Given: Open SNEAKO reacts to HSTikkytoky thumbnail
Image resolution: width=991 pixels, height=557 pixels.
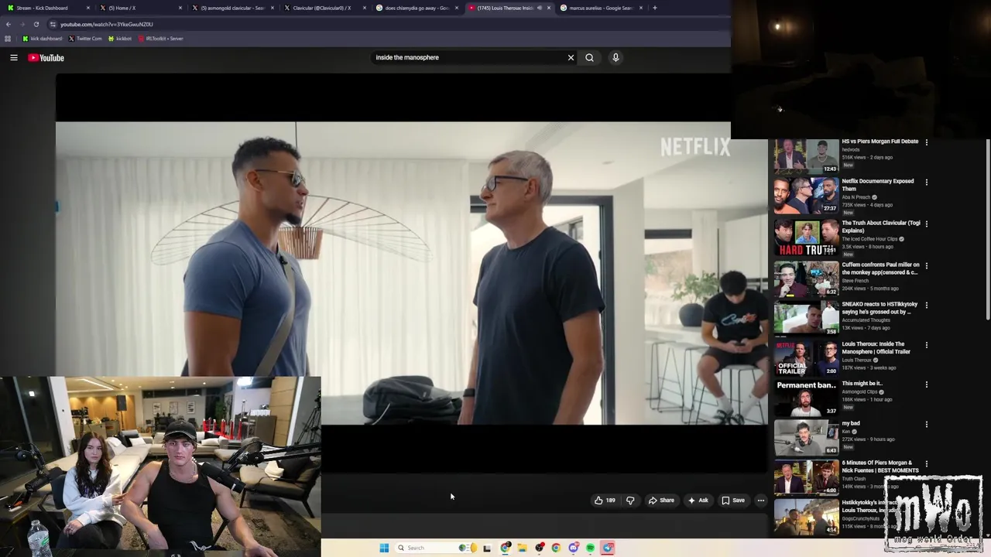Looking at the screenshot, I should pos(806,318).
